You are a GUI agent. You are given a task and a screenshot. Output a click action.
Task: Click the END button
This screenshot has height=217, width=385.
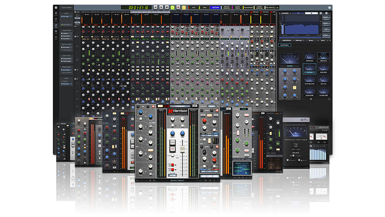205,8
